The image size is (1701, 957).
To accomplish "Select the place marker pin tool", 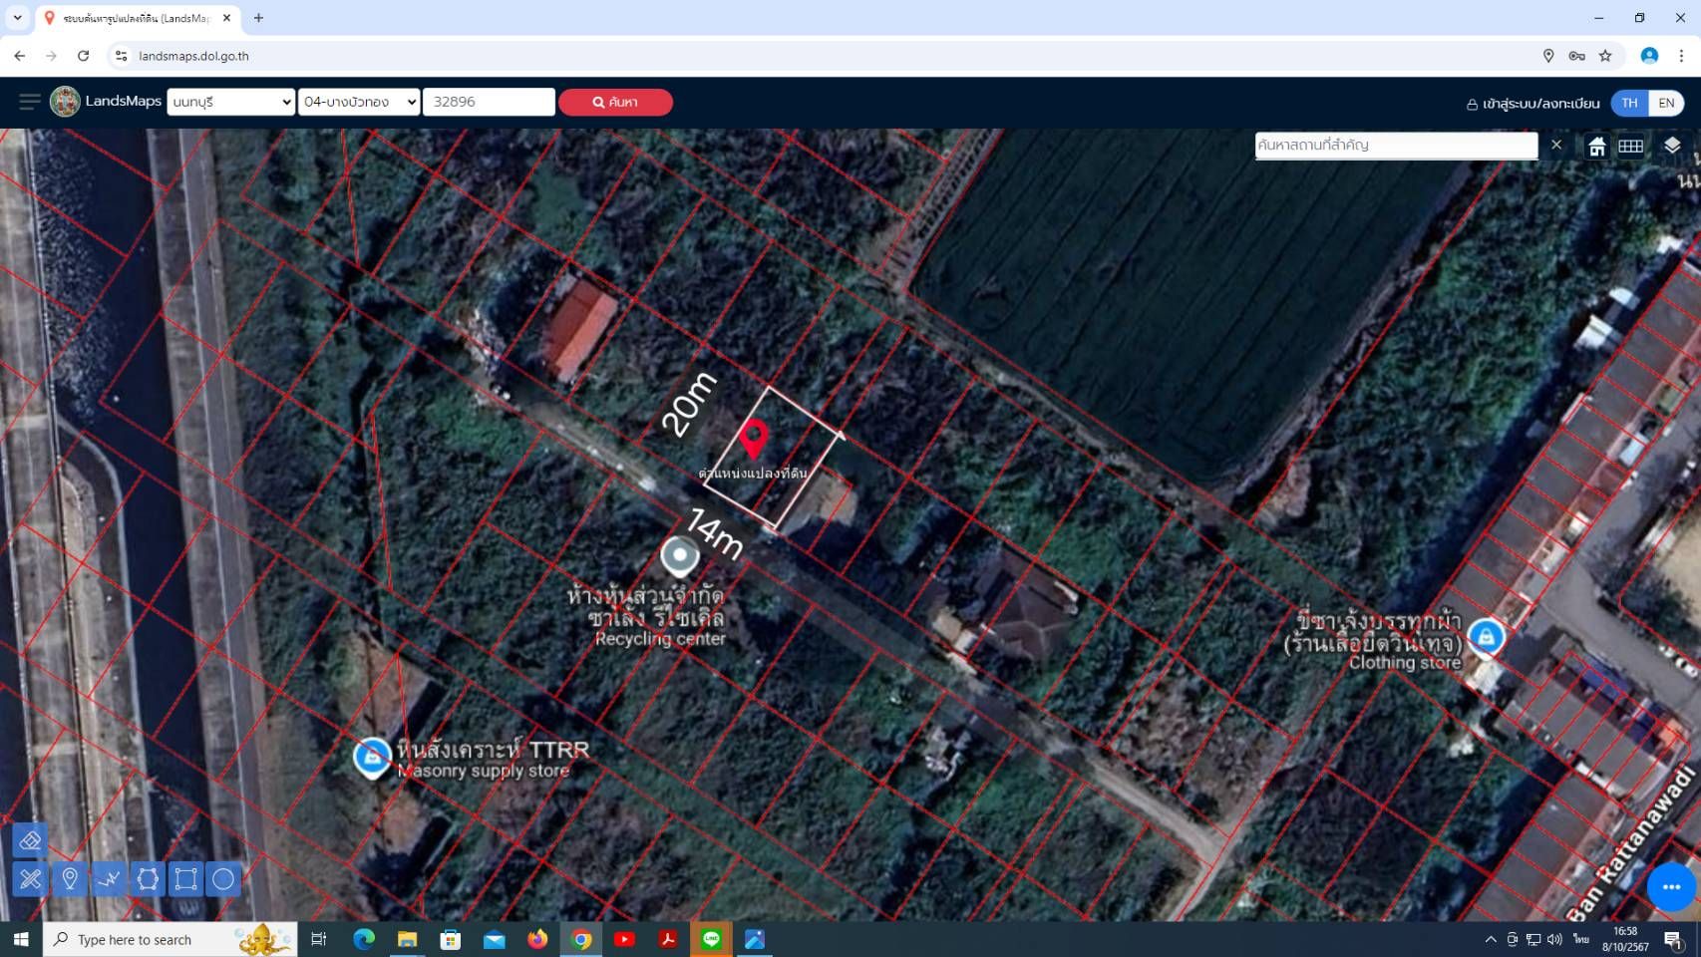I will click(70, 879).
